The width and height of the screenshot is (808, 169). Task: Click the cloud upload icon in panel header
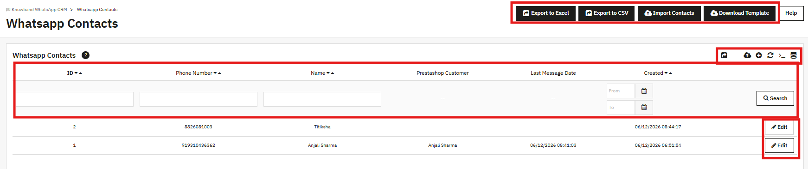(x=747, y=55)
